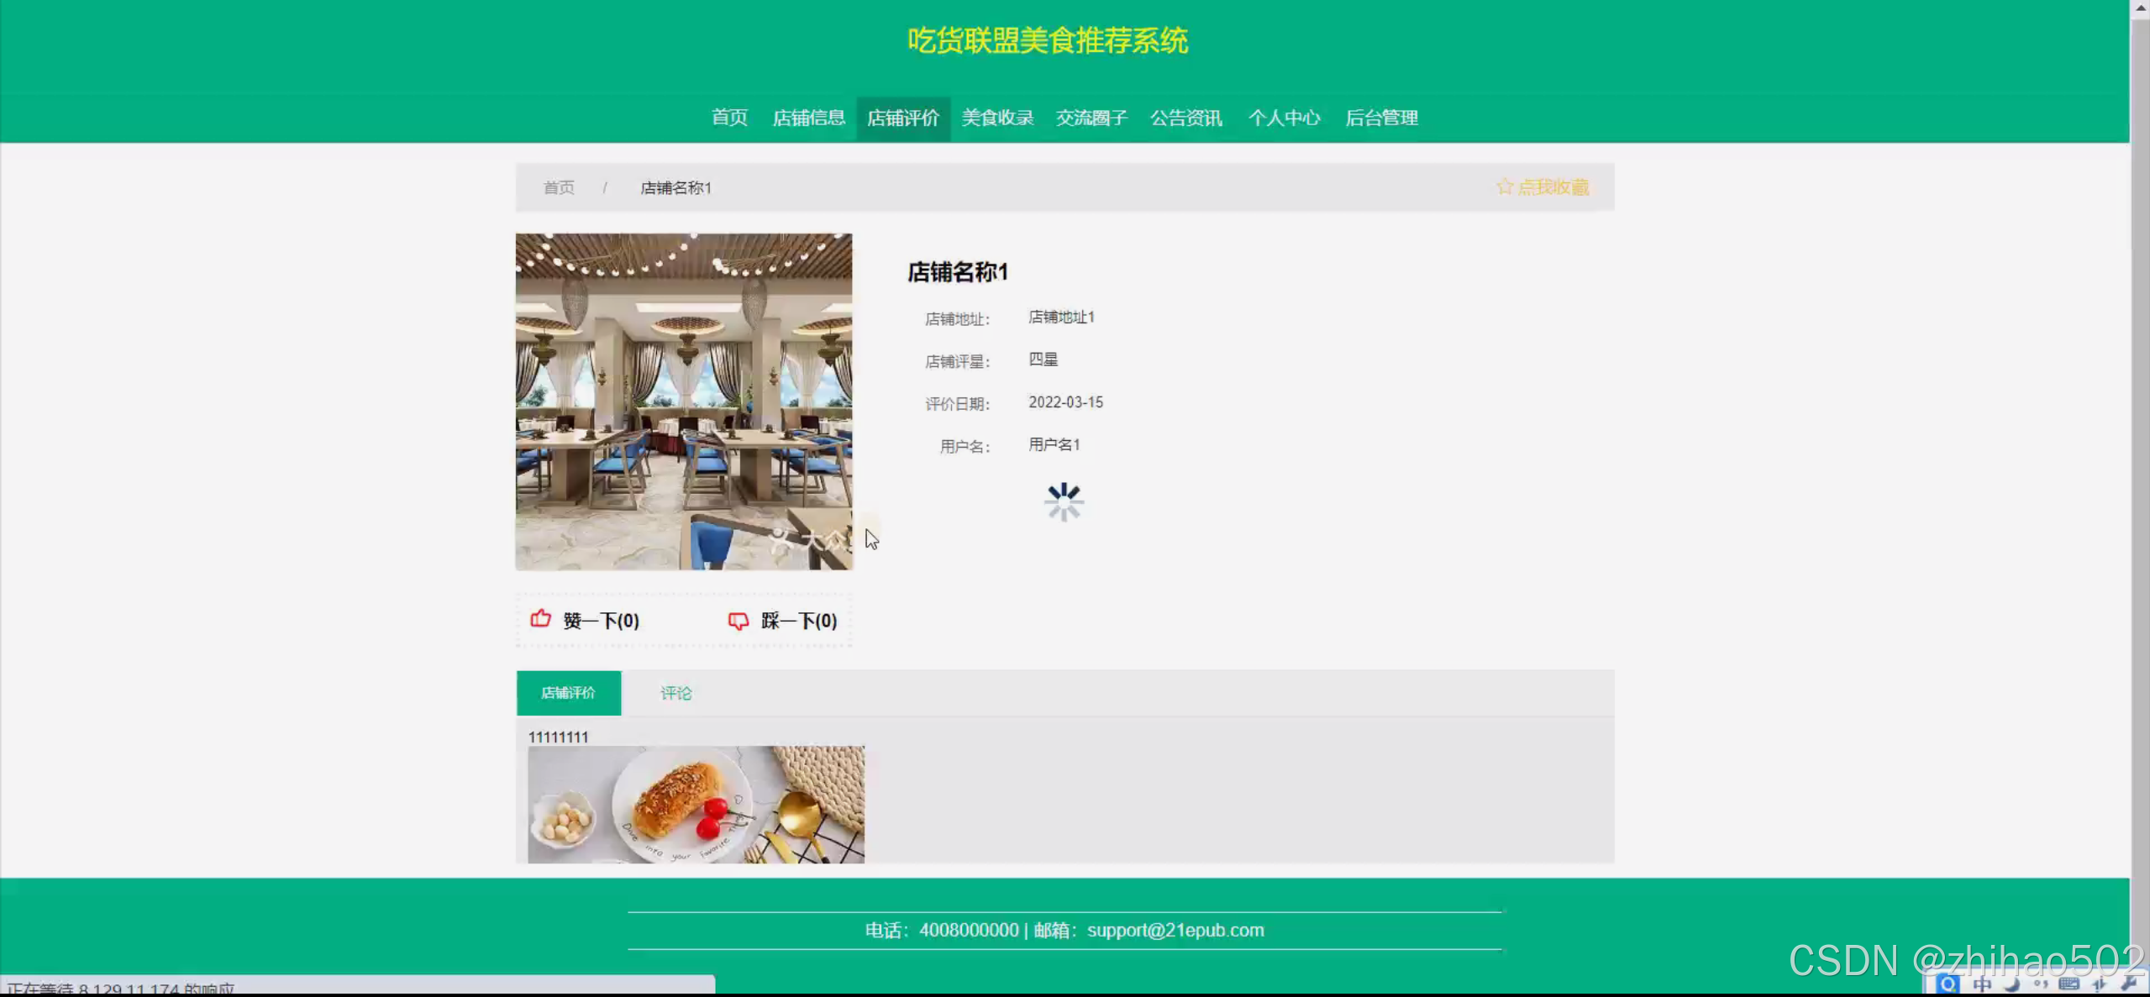Select the 店铺评价 content tab
The image size is (2150, 997).
tap(568, 693)
